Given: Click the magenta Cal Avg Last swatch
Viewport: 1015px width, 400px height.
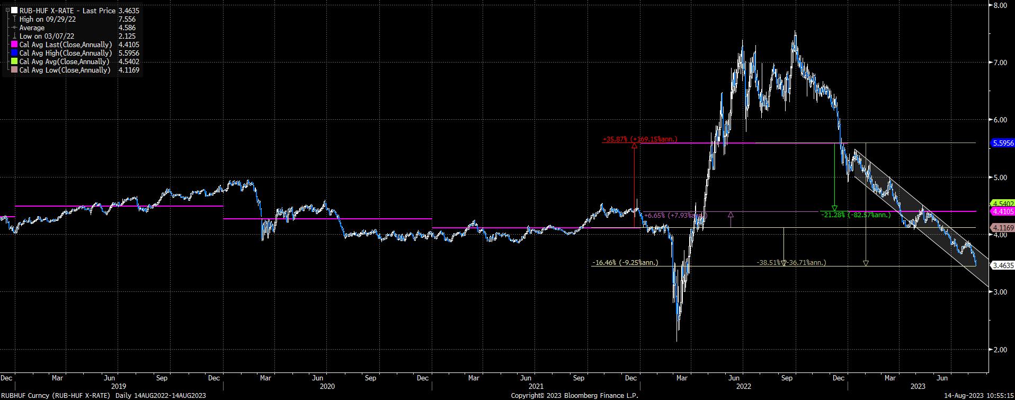Looking at the screenshot, I should (x=15, y=45).
